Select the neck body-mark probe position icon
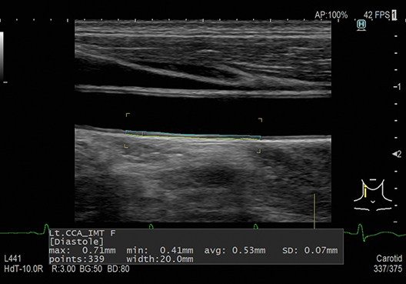The width and height of the screenshot is (406, 284). click(373, 194)
